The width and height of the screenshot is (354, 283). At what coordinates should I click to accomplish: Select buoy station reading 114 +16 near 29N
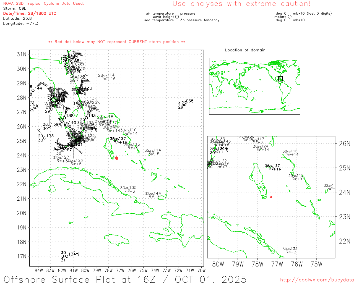105,77
